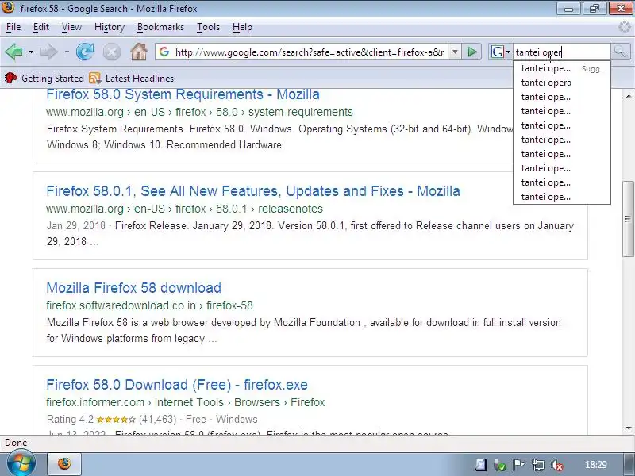
Task: Click the first system tray document icon
Action: (481, 465)
